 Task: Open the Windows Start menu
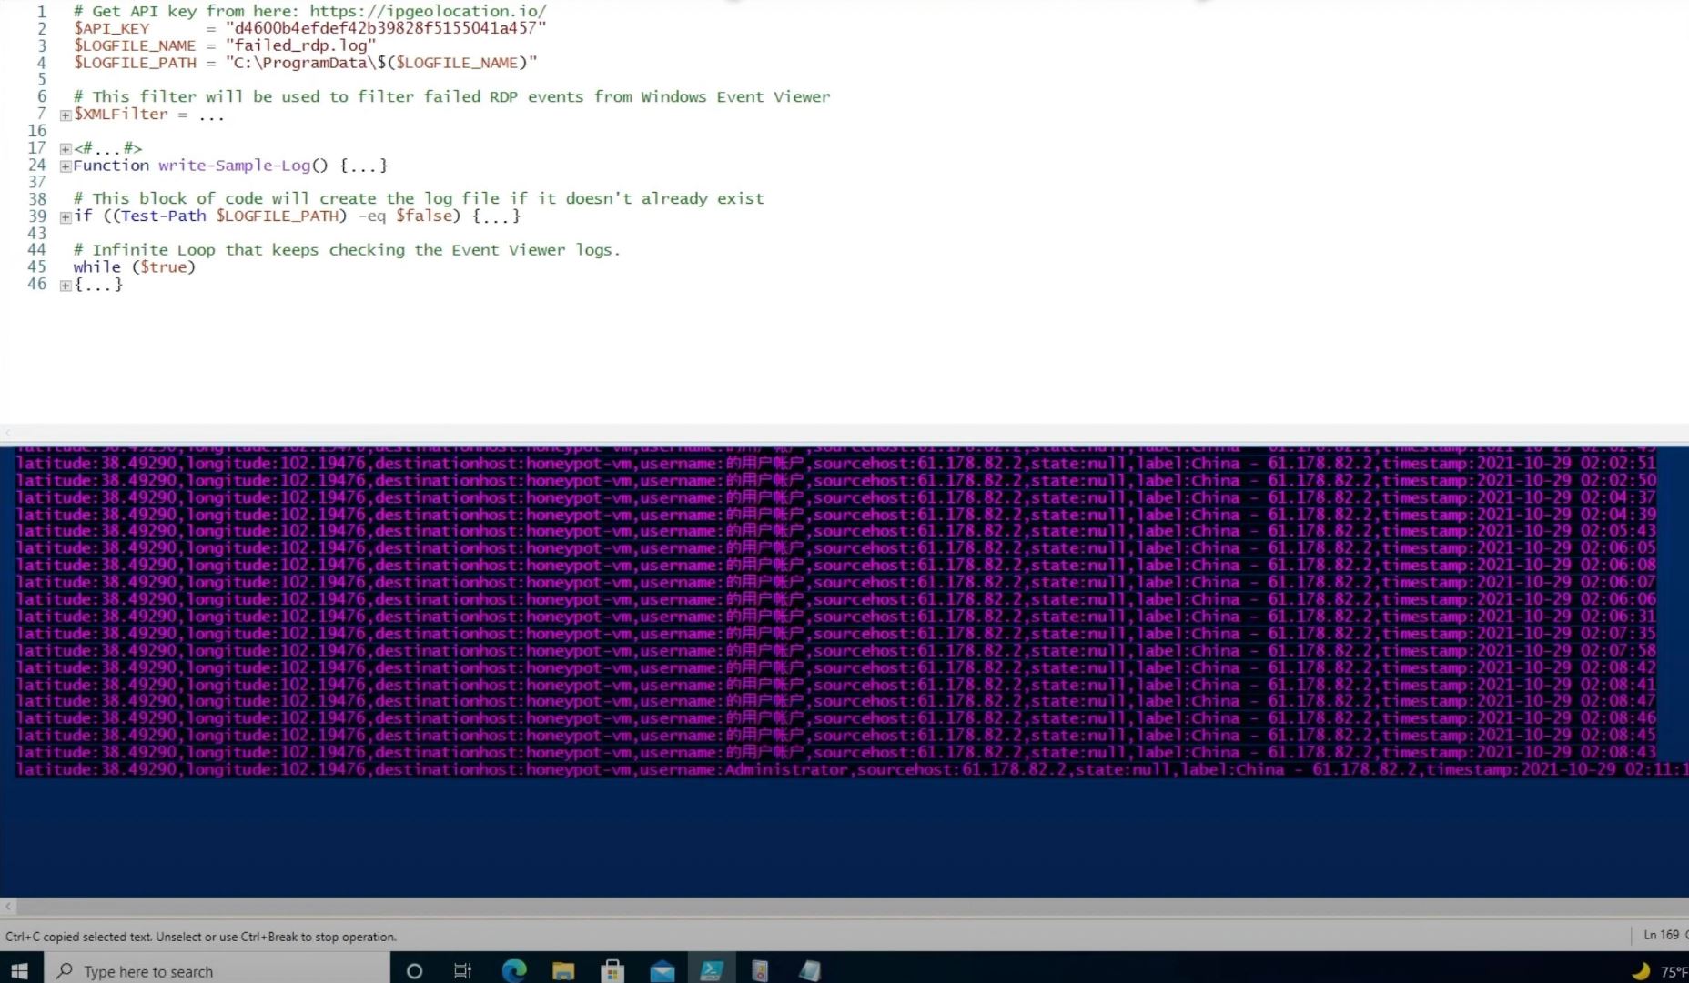(19, 971)
